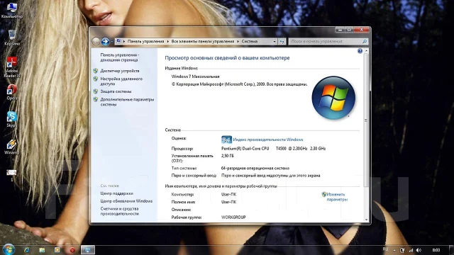Expand arrow after 'Все элементы панели управления'
This screenshot has height=255, width=454.
point(238,42)
